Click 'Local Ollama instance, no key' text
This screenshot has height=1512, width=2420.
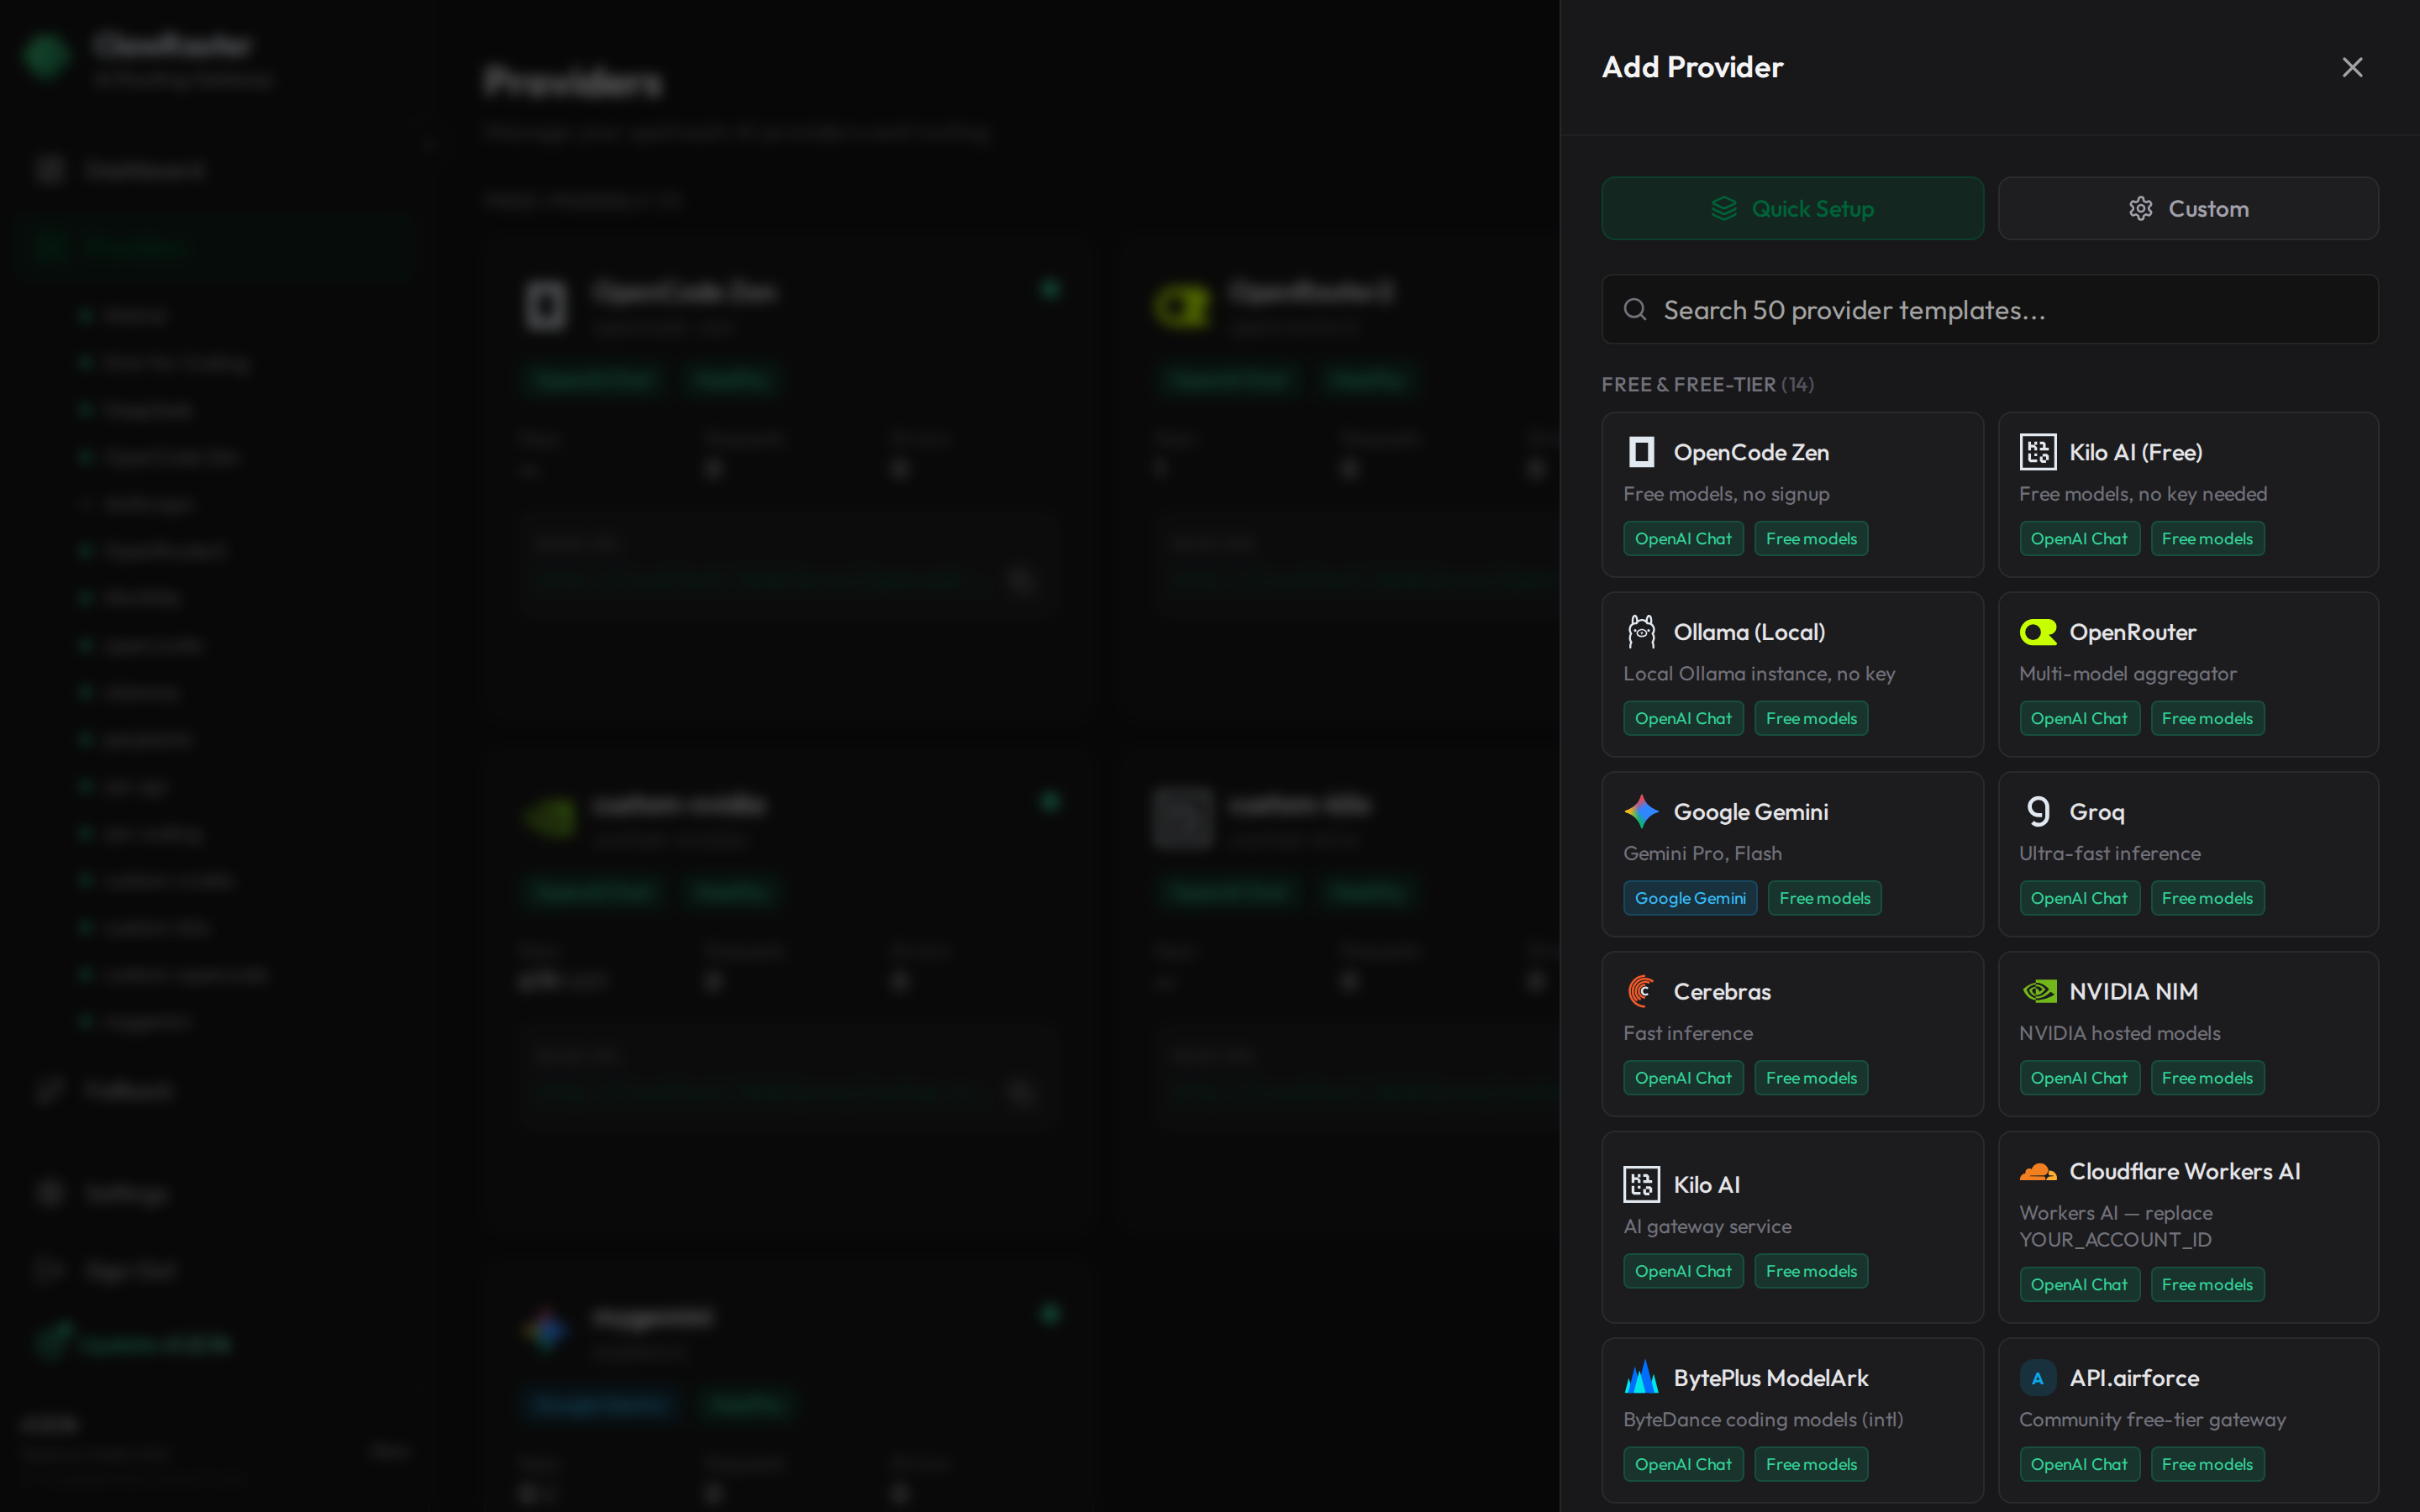point(1759,674)
